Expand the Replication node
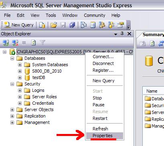164x146 pixels. click(12, 116)
